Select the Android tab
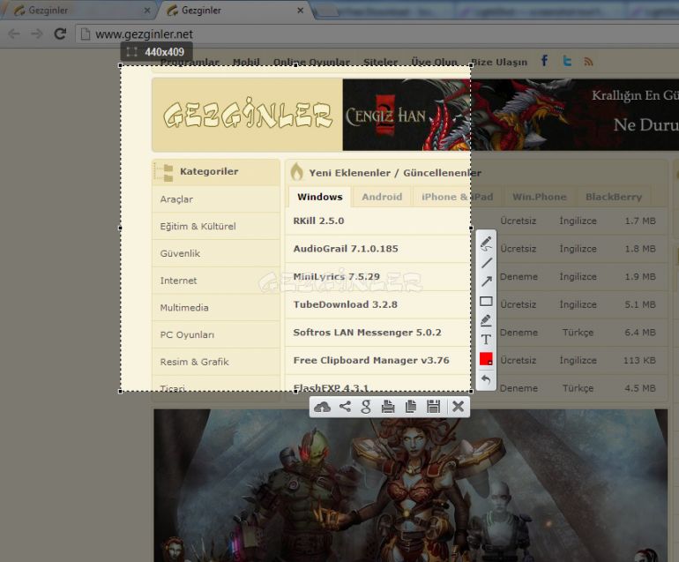 [382, 197]
